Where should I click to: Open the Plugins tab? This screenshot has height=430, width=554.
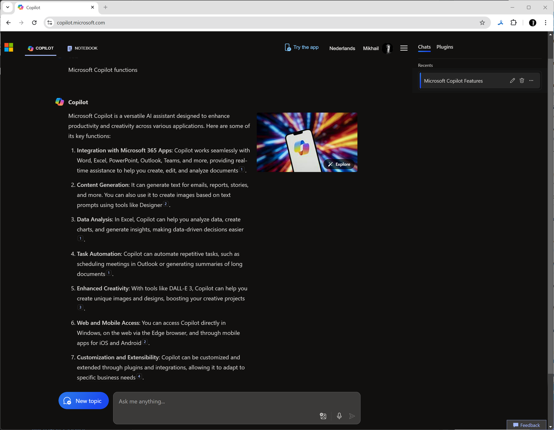445,47
